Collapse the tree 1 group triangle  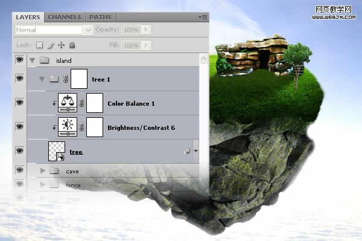42,79
